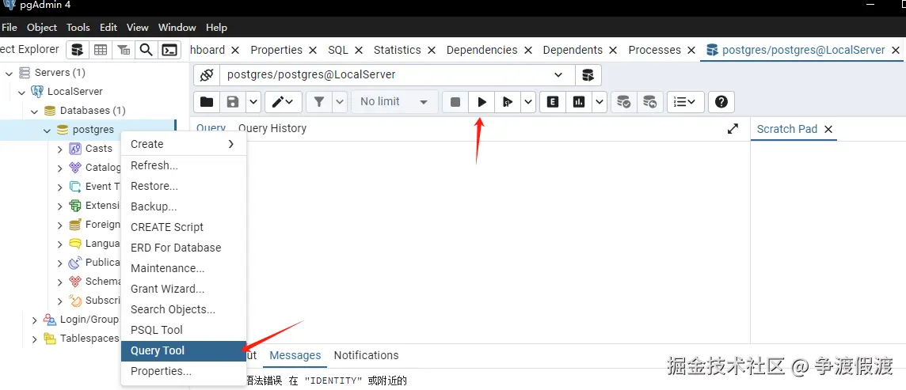The height and width of the screenshot is (390, 906).
Task: Click the Save File disk icon
Action: 233,102
